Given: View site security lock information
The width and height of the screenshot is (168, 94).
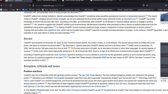Looking at the screenshot, I should (x=33, y=5).
